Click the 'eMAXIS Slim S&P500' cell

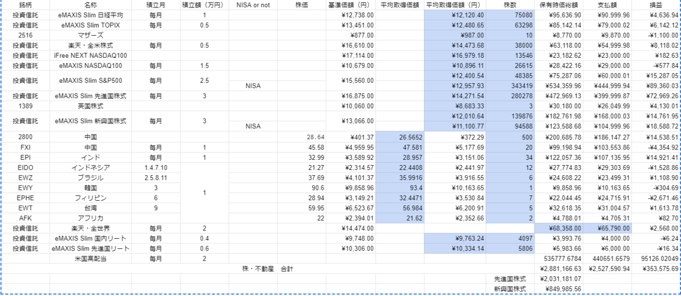click(x=91, y=81)
